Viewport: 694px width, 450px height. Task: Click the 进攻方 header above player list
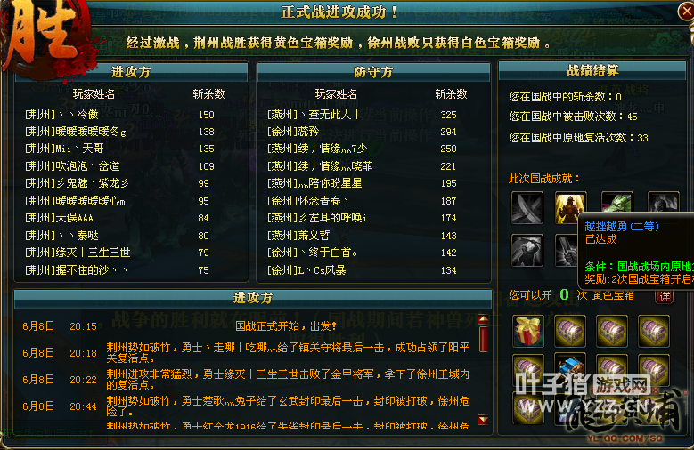(x=131, y=72)
